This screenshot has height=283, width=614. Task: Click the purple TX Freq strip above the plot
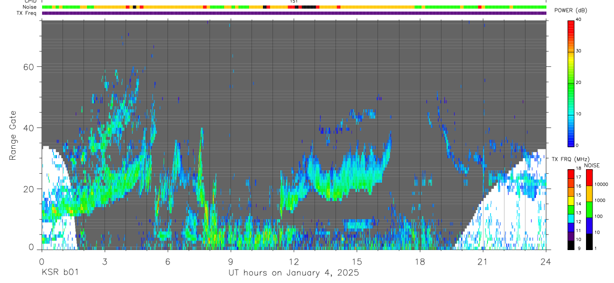click(x=294, y=13)
